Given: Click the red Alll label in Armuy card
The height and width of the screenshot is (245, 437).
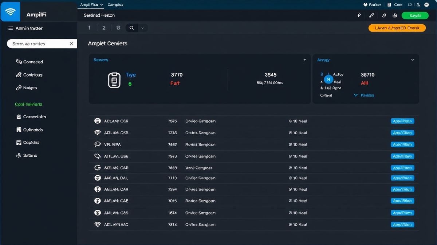Looking at the screenshot, I should 365,83.
